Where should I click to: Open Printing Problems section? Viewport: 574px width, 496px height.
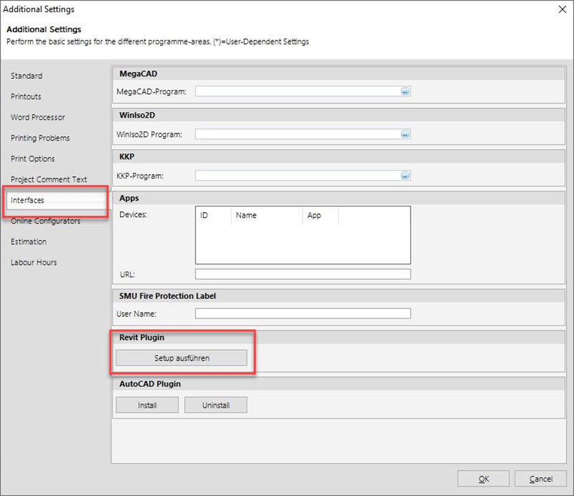40,138
